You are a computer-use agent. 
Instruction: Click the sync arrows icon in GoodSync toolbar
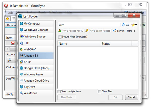pos(14,18)
